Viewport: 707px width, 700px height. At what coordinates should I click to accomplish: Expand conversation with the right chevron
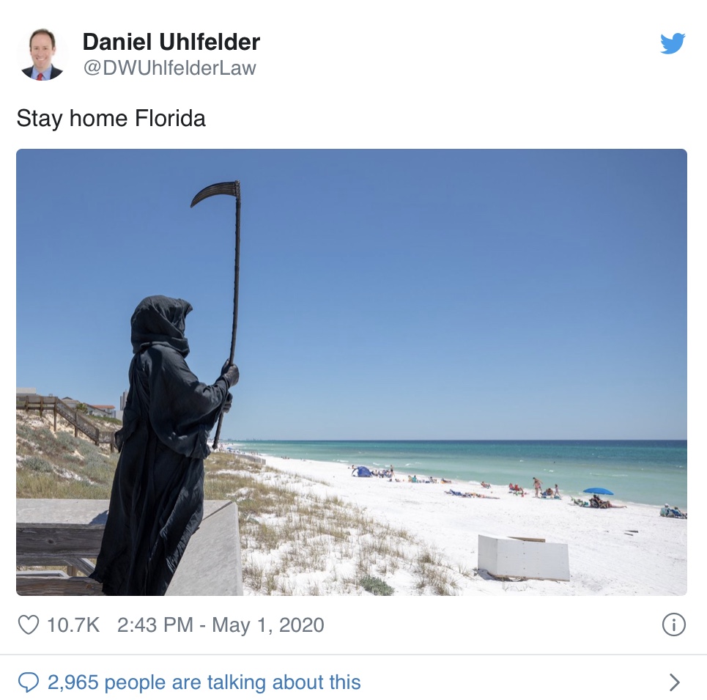click(x=675, y=682)
